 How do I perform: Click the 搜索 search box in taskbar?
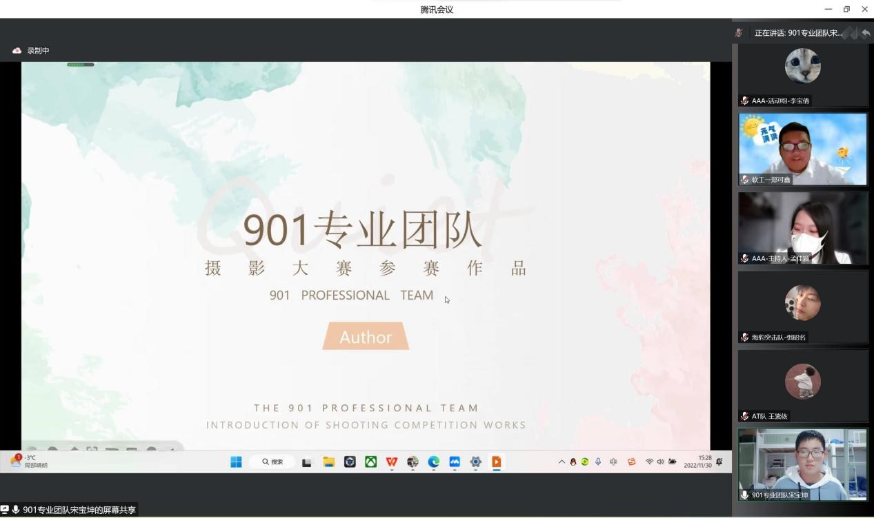[272, 462]
